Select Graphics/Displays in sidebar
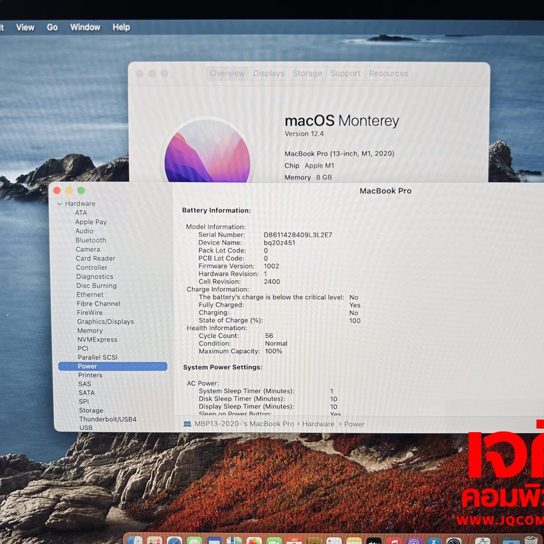544x544 pixels. click(x=105, y=322)
